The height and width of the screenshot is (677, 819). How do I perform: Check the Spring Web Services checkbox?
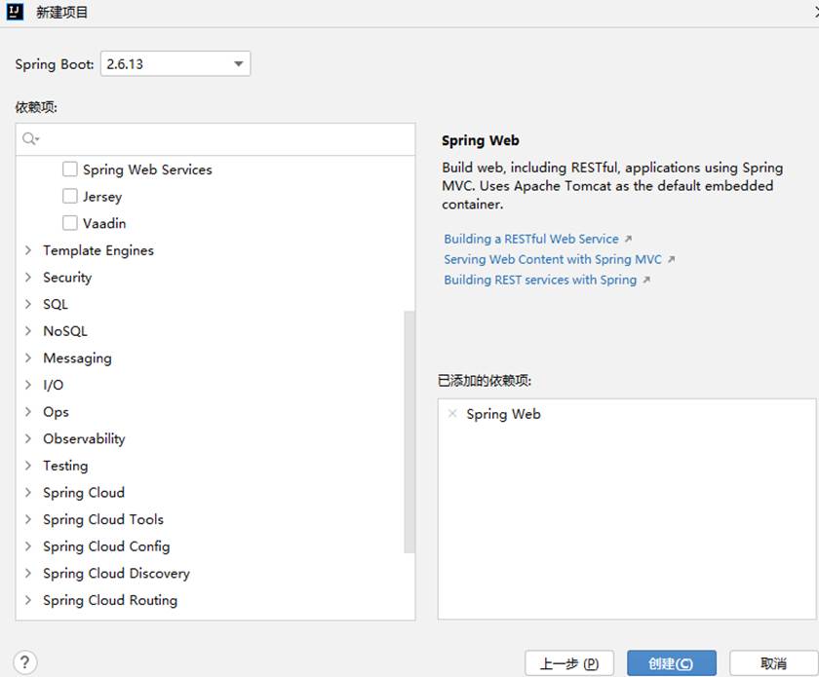tap(70, 169)
